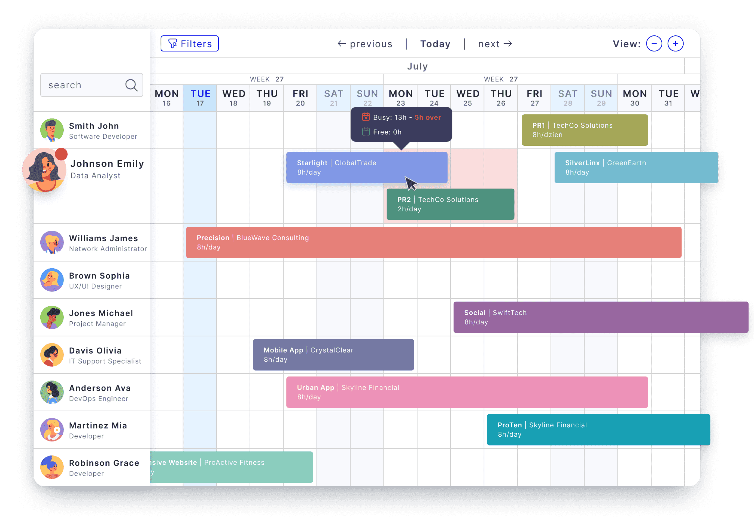
Task: Open the ProTen Skyline Financial assignment
Action: click(598, 430)
